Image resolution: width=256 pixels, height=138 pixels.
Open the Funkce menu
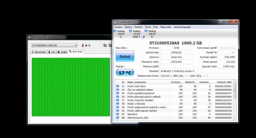[x=138, y=27]
